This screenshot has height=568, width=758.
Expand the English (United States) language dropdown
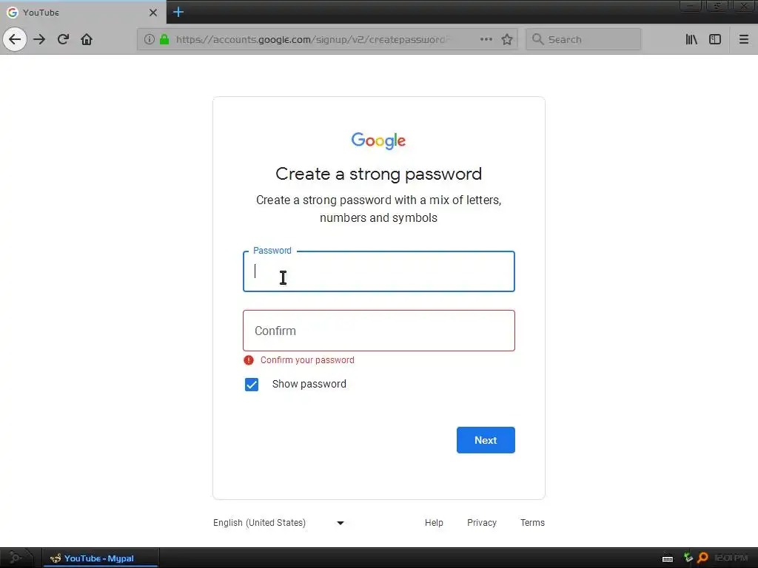(278, 523)
